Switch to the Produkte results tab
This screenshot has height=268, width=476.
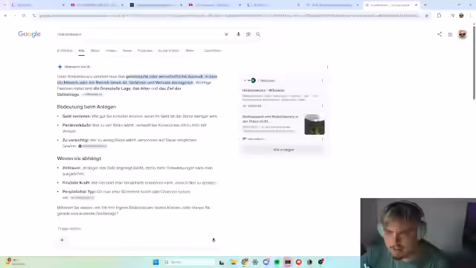pos(145,51)
